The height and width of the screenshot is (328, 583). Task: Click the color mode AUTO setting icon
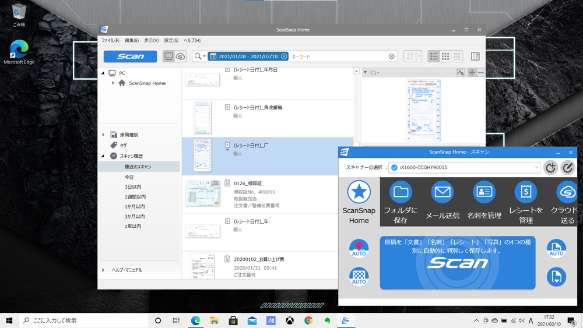point(359,248)
